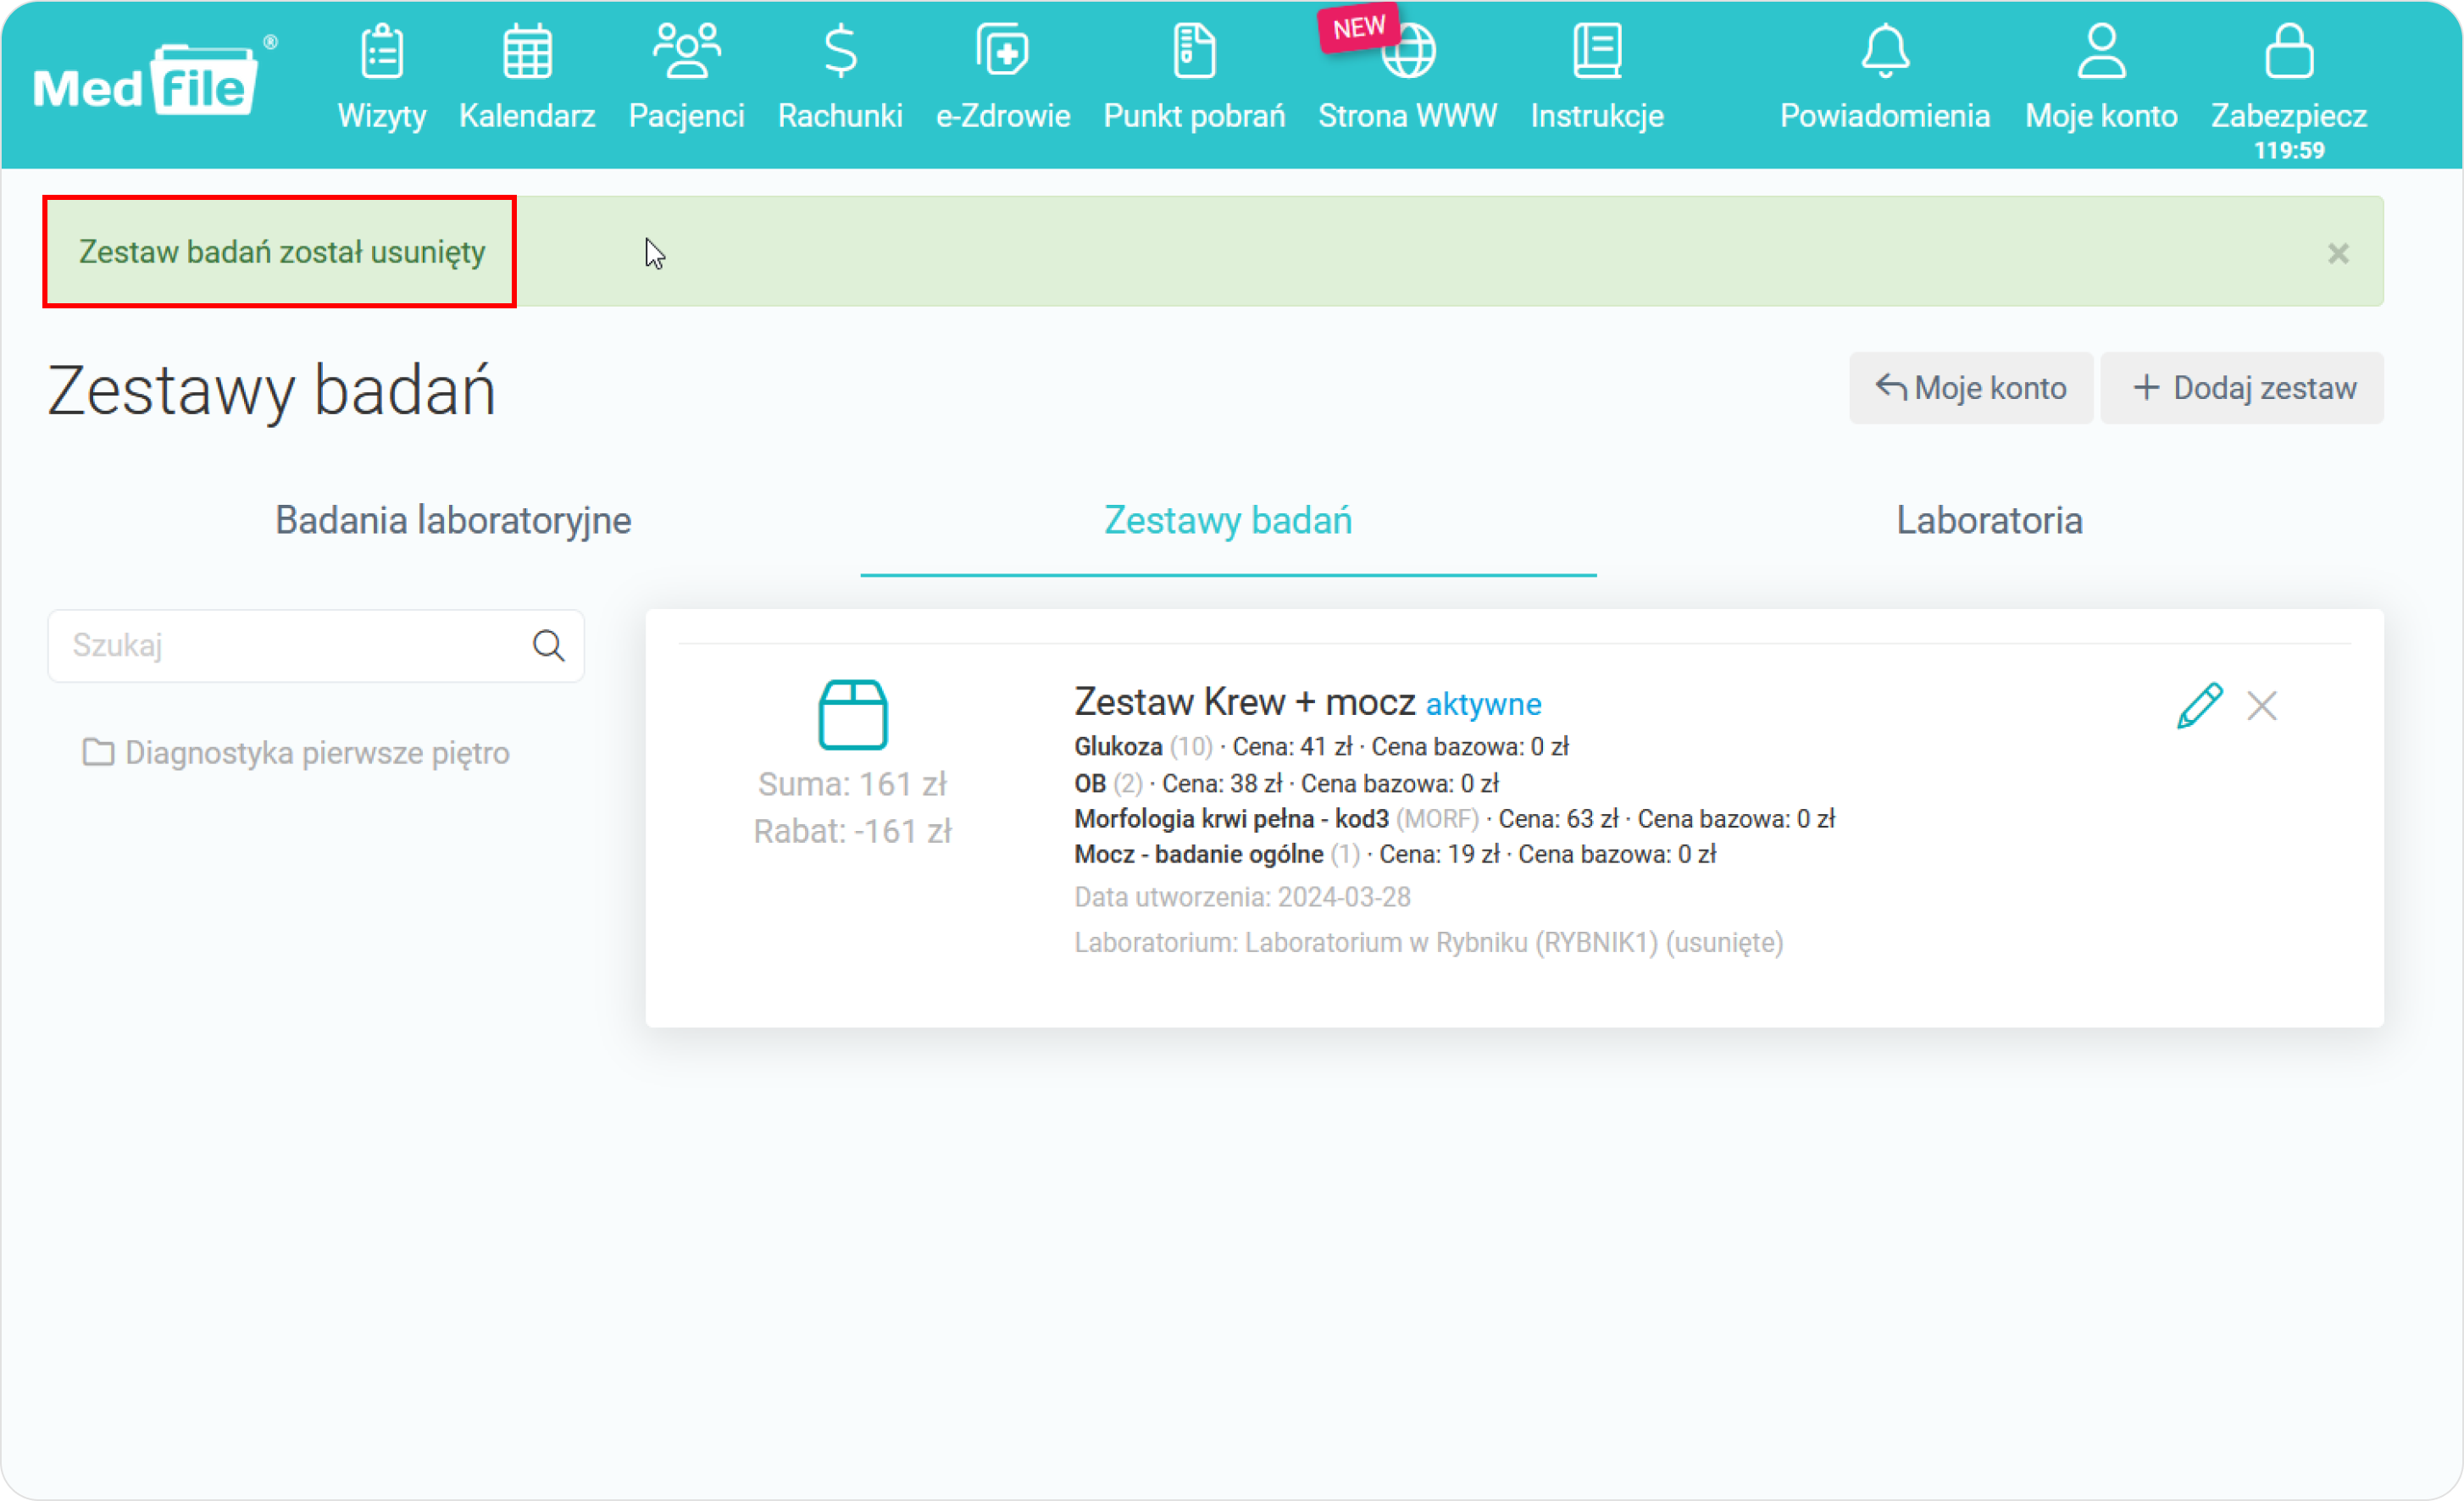
Task: Open the Wizyty clipboard icon
Action: click(382, 51)
